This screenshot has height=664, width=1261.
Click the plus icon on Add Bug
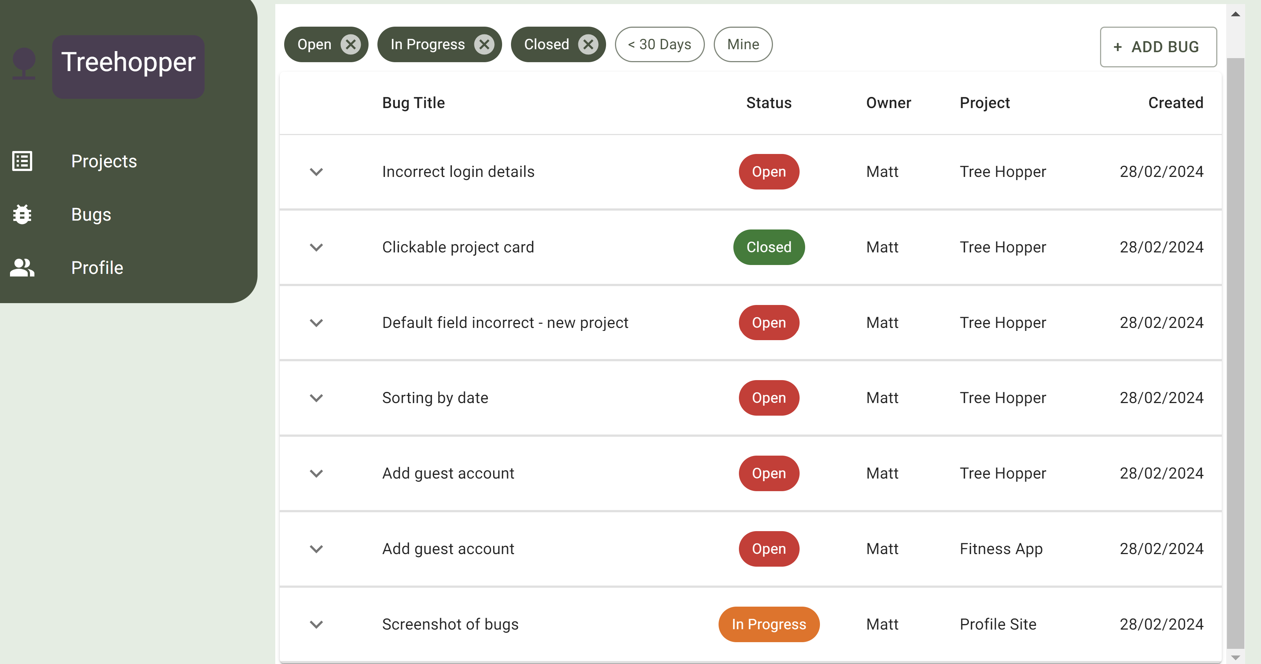[1117, 47]
